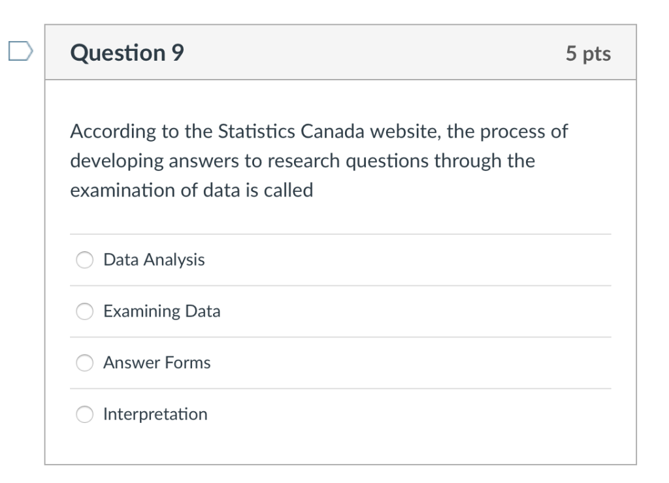The height and width of the screenshot is (483, 669).
Task: Click the Data Analysis answer label
Action: (x=154, y=259)
